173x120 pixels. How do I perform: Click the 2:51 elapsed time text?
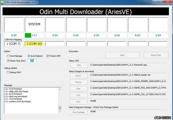(34, 35)
